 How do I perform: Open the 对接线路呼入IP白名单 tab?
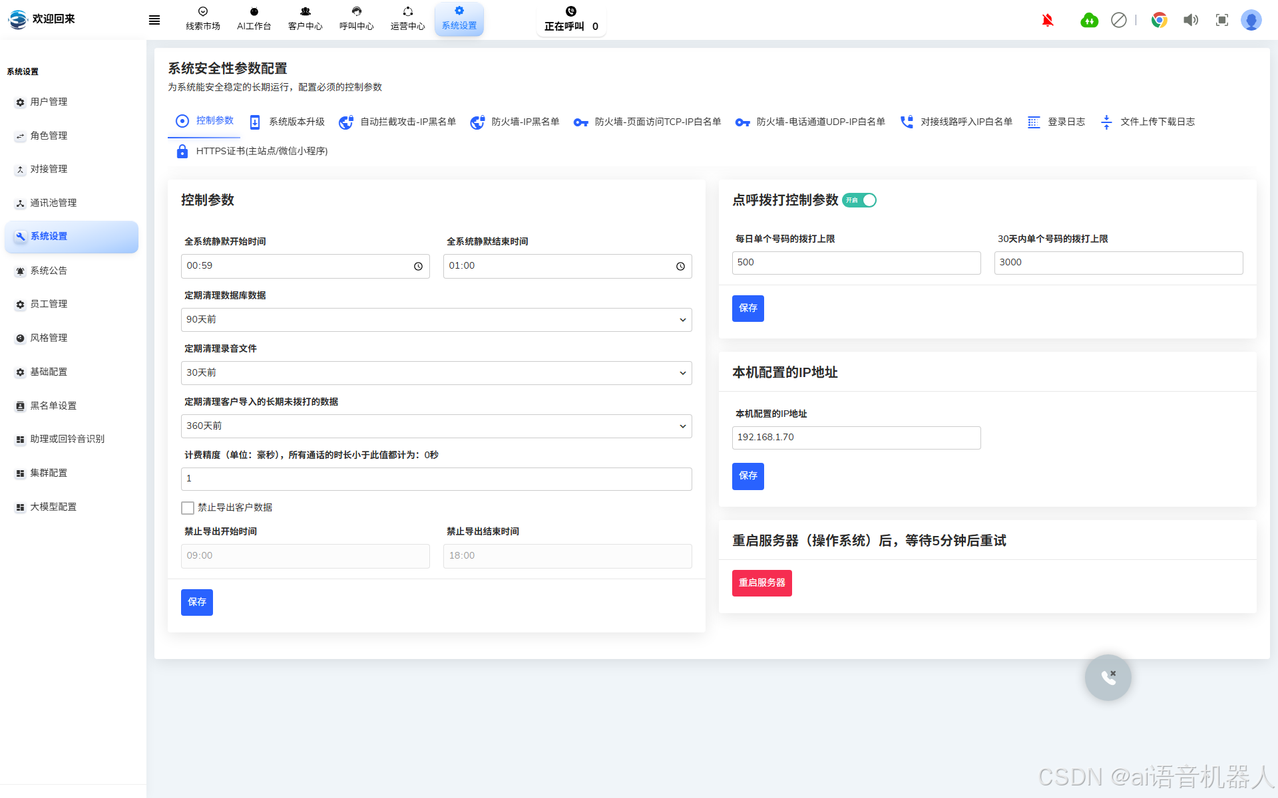click(x=956, y=122)
